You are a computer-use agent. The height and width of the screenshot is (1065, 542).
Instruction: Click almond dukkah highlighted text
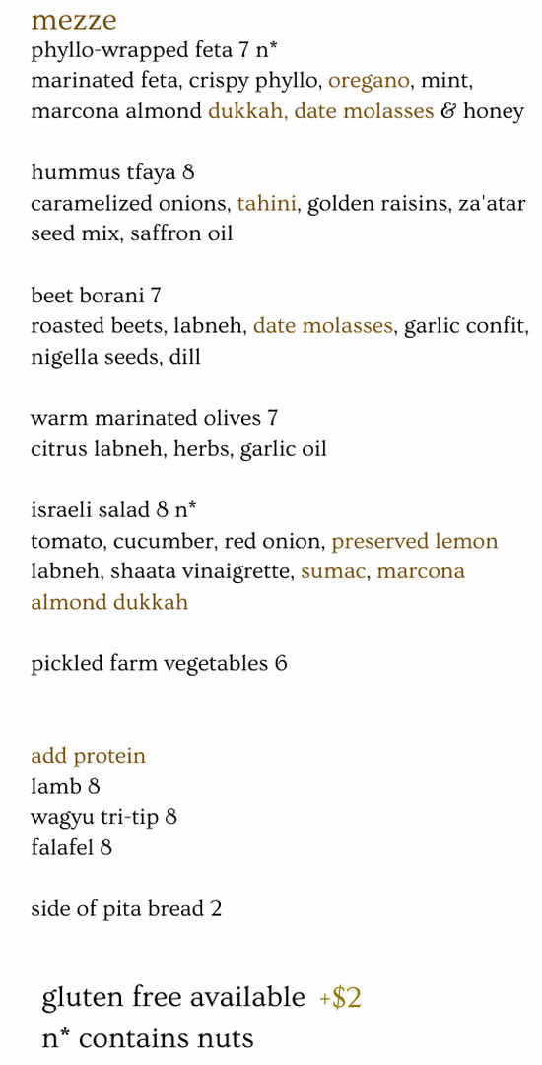(109, 602)
